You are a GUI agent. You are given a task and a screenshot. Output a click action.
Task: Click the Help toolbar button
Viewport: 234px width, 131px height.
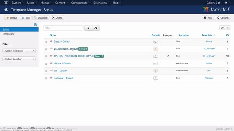point(208,18)
